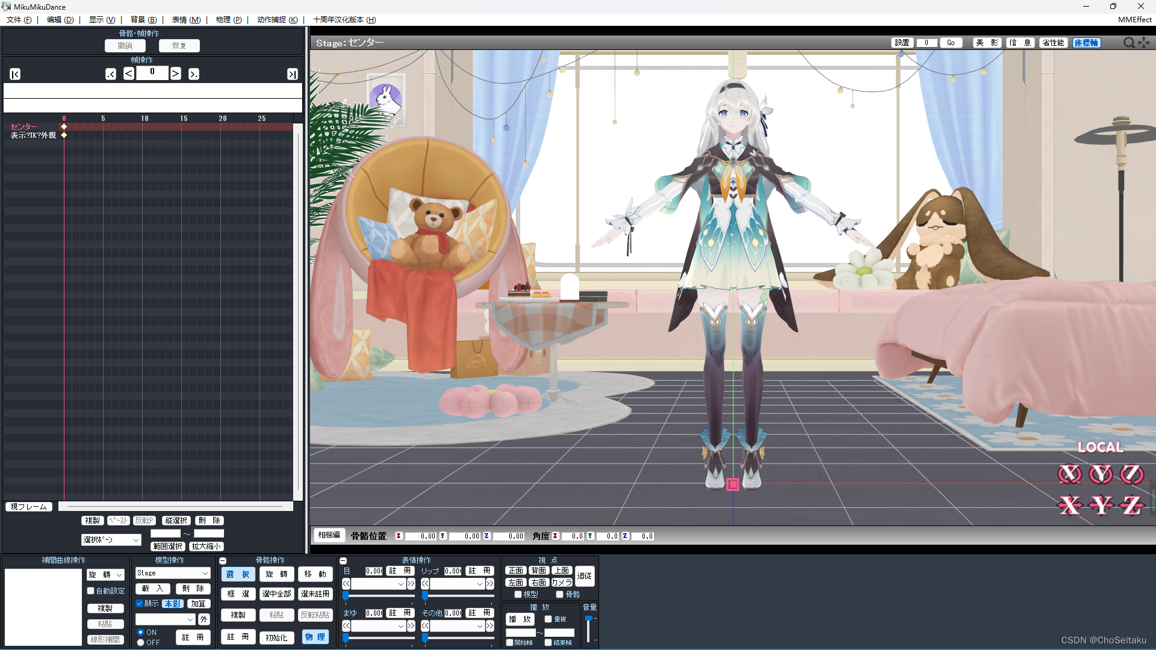Step forward one frame with > button

point(175,73)
